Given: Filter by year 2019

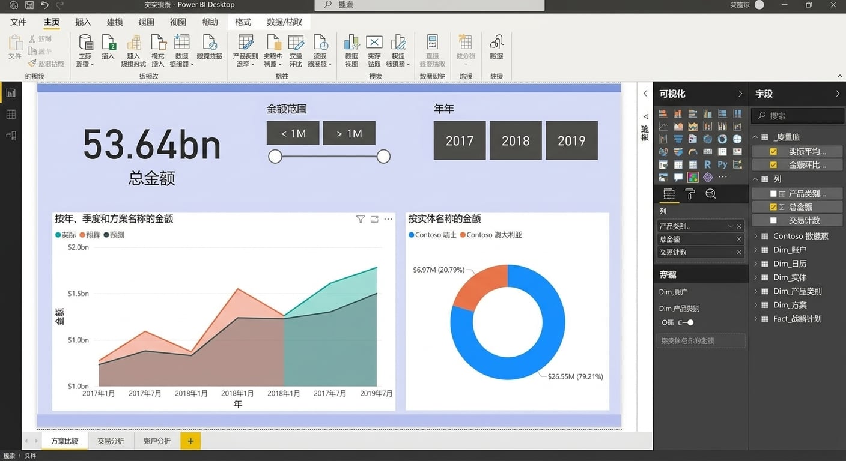Looking at the screenshot, I should pyautogui.click(x=571, y=140).
